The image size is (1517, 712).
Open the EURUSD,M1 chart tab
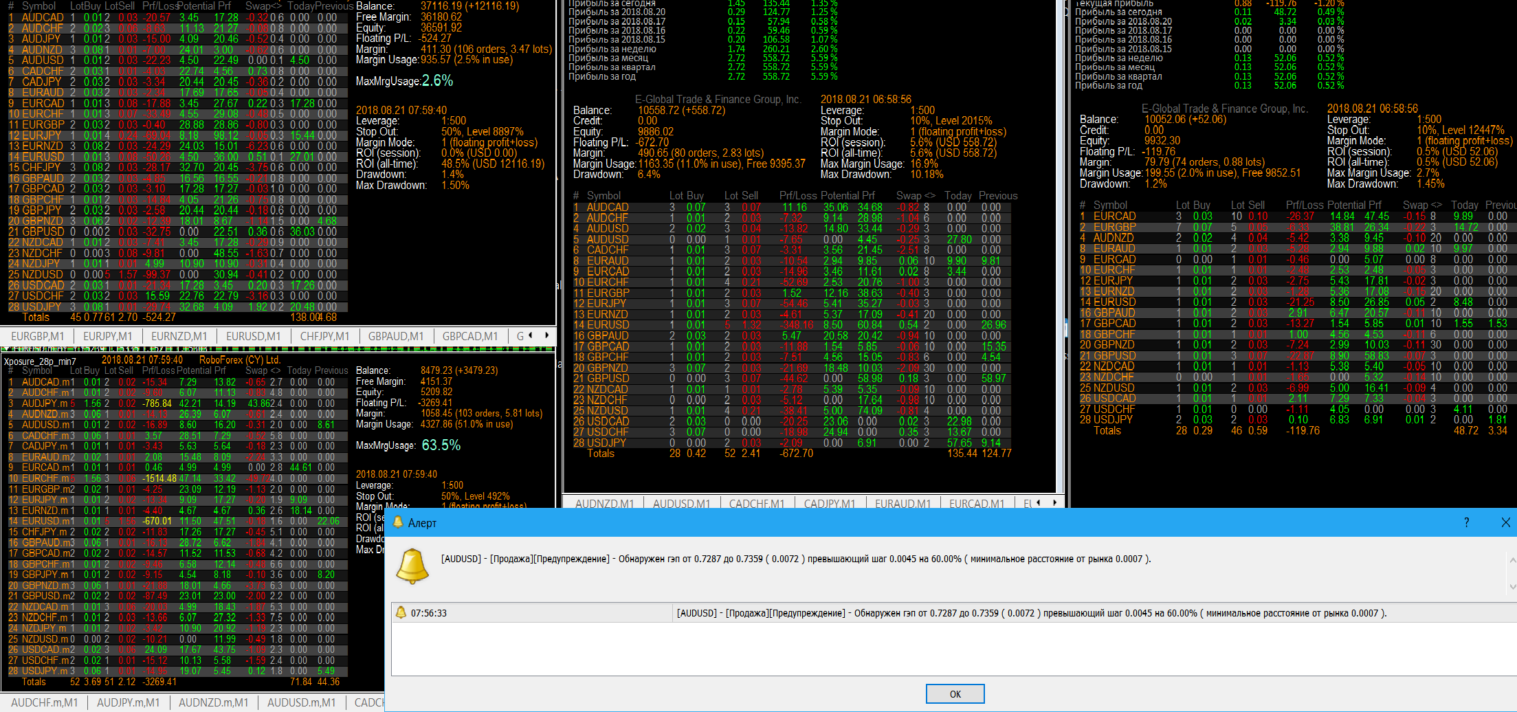point(253,336)
